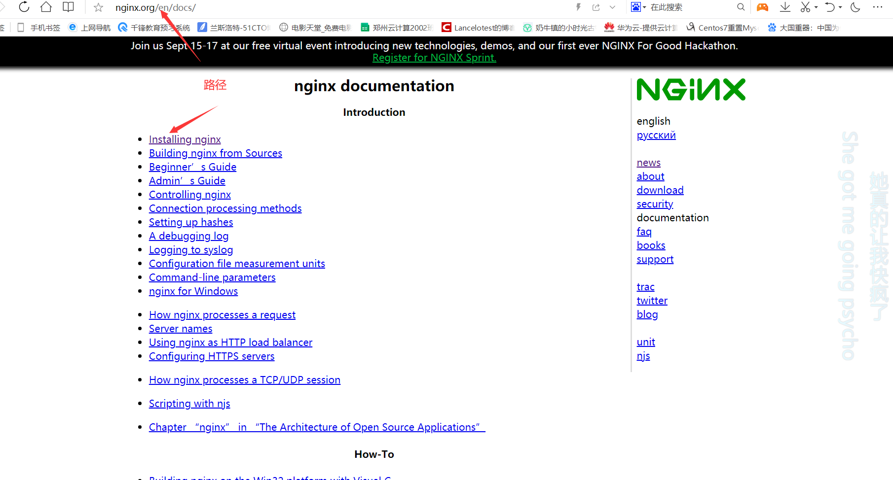
Task: Open the 兰斯洛特-51CTO bookmark
Action: (x=234, y=28)
